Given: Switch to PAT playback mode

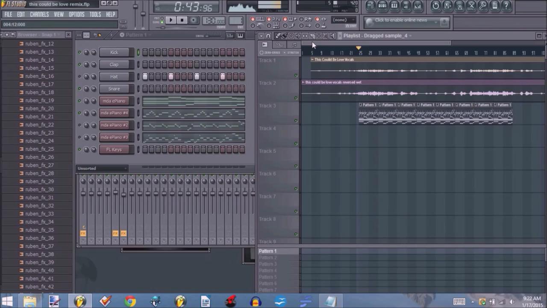Looking at the screenshot, I should [163, 18].
